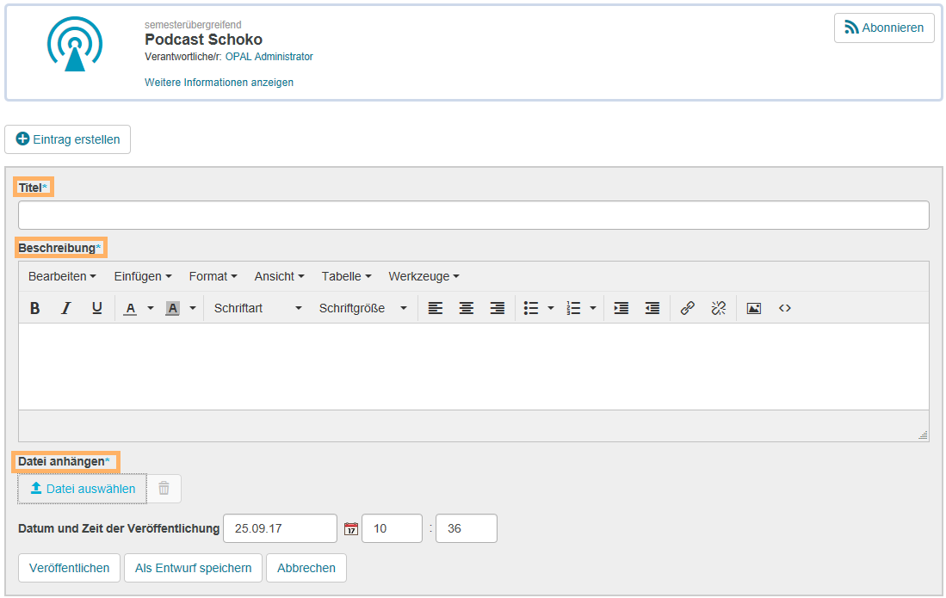The height and width of the screenshot is (598, 946).
Task: Save the entry via Als Entwurf speichern
Action: 193,568
